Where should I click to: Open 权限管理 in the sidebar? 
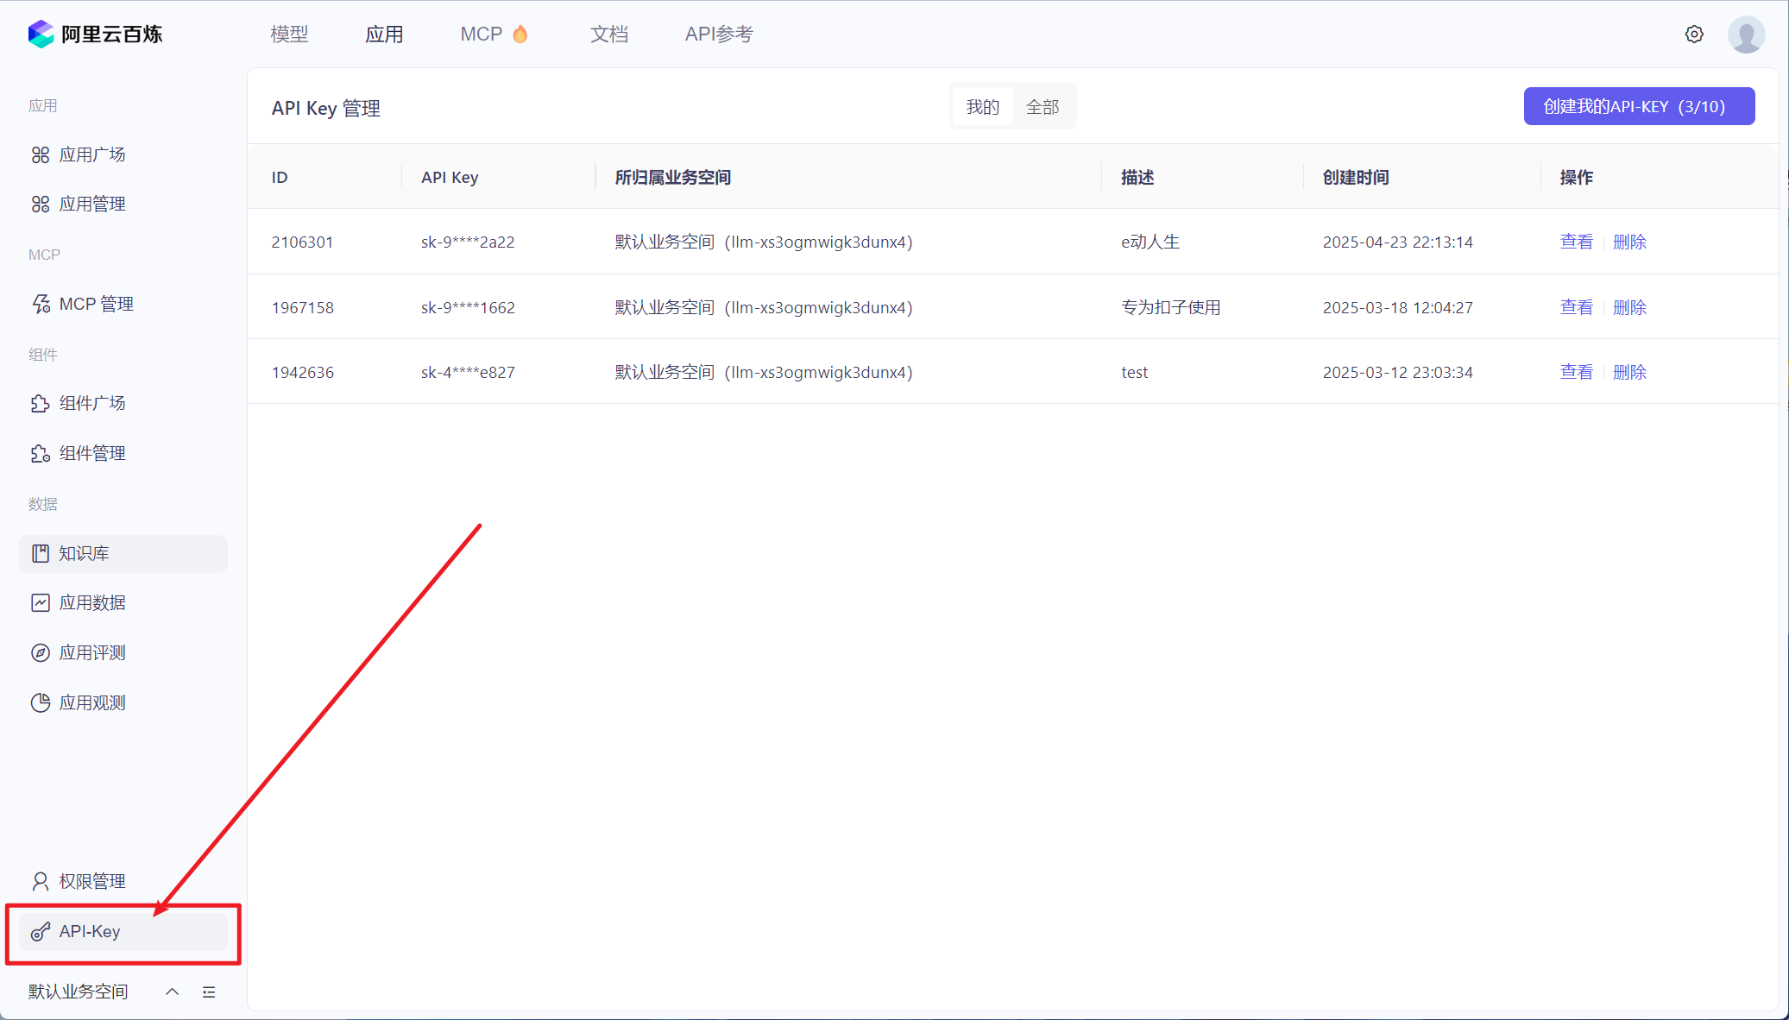tap(91, 881)
